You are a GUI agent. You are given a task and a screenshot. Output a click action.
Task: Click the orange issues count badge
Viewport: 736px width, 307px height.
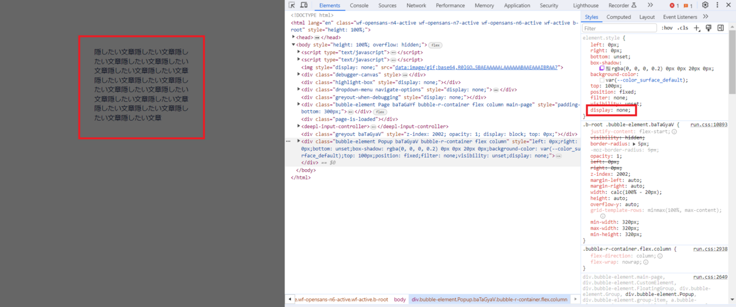pyautogui.click(x=688, y=6)
